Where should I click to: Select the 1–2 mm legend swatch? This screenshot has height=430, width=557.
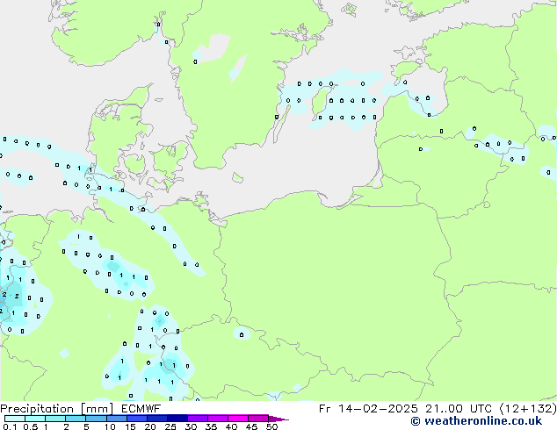pos(55,419)
